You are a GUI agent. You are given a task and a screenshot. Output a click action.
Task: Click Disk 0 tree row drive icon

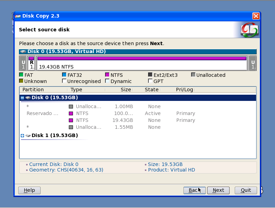(x=28, y=98)
